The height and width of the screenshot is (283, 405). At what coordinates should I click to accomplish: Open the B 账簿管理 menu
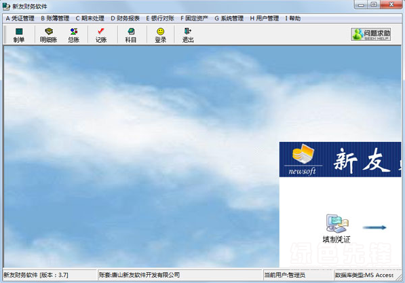tap(55, 18)
